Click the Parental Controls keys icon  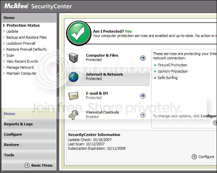73,115
